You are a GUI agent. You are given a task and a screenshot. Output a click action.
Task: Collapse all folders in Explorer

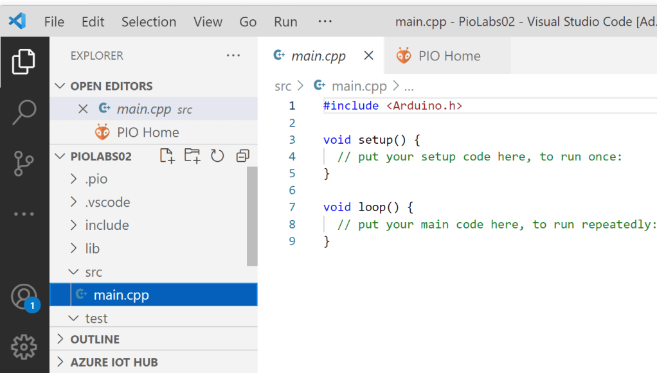[242, 155]
